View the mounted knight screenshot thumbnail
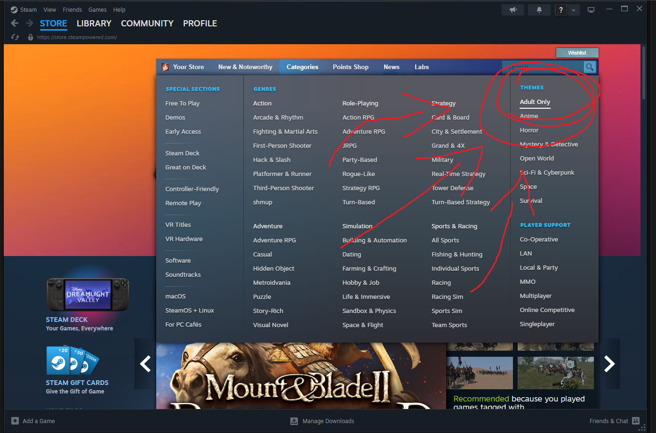Viewport: 656px width, 433px height. (x=556, y=373)
